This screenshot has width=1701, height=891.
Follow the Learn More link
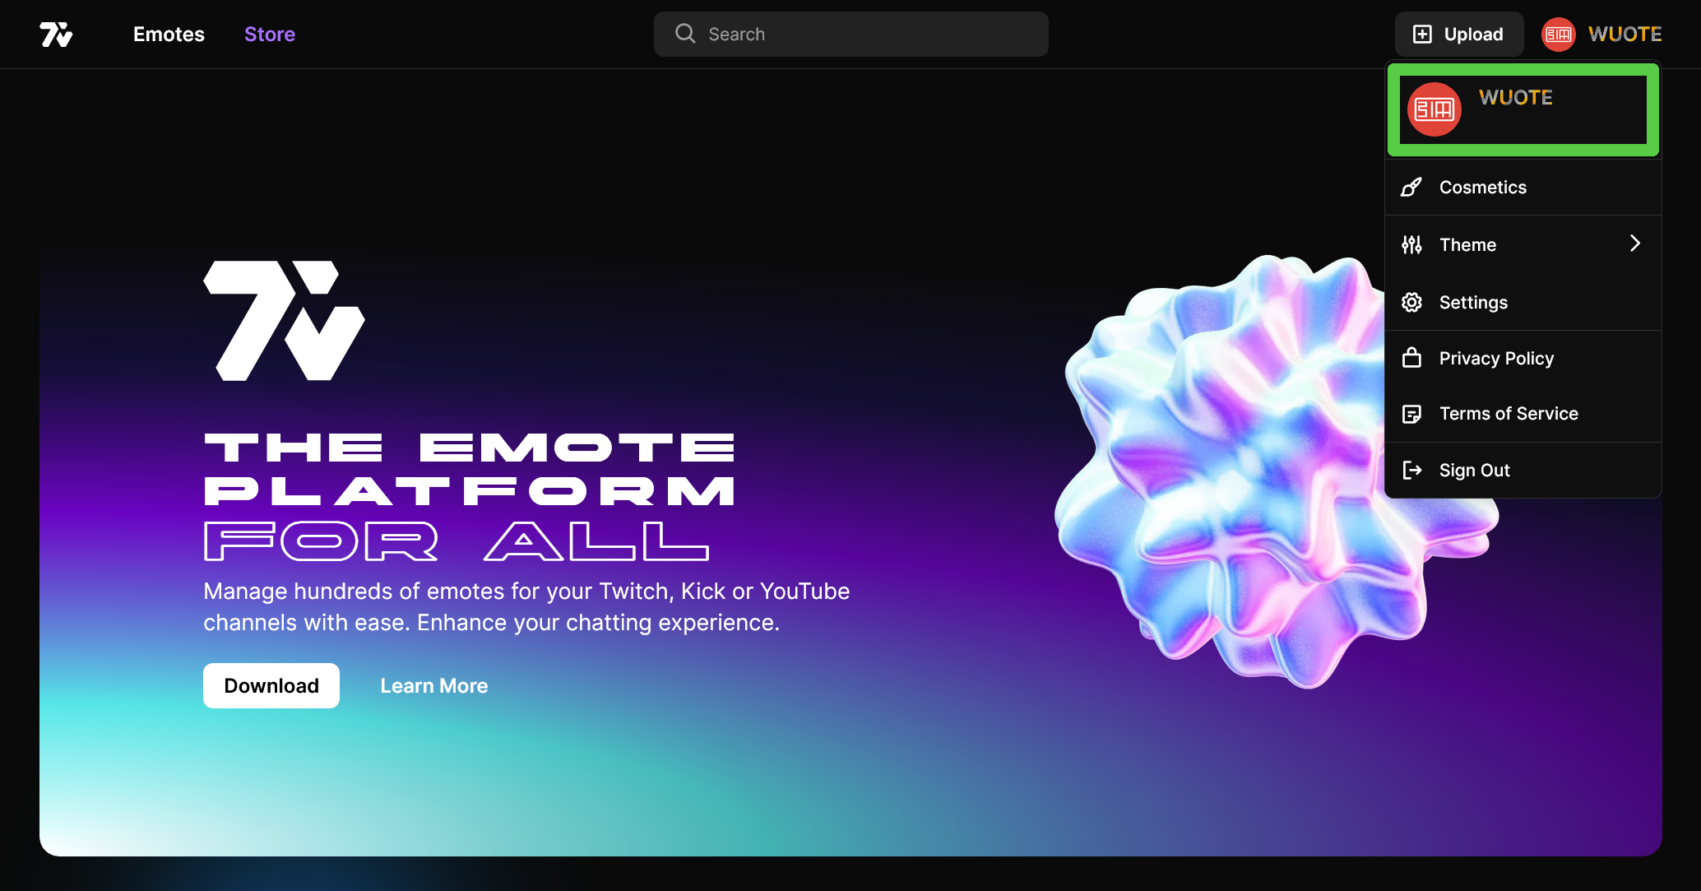point(433,685)
